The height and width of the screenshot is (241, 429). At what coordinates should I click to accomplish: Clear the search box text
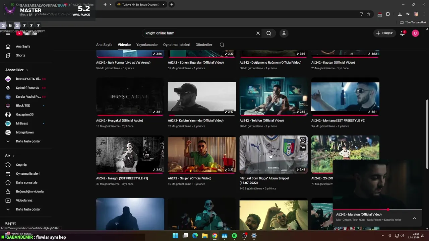point(258,33)
